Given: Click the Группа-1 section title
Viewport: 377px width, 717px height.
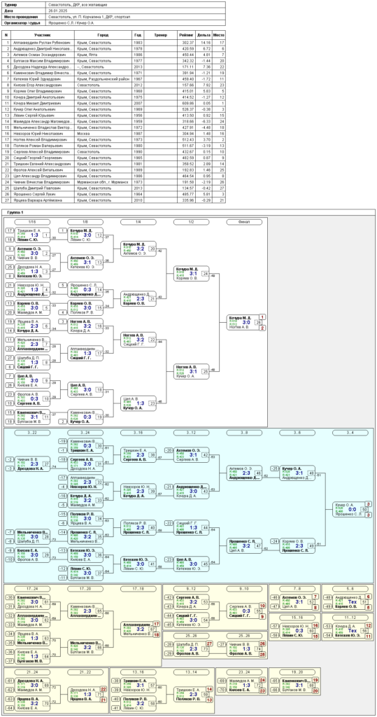Looking at the screenshot, I should pyautogui.click(x=17, y=213).
